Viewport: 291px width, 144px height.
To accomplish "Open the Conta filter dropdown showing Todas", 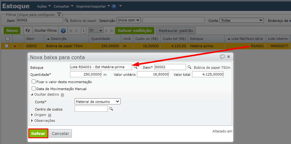I will [241, 20].
